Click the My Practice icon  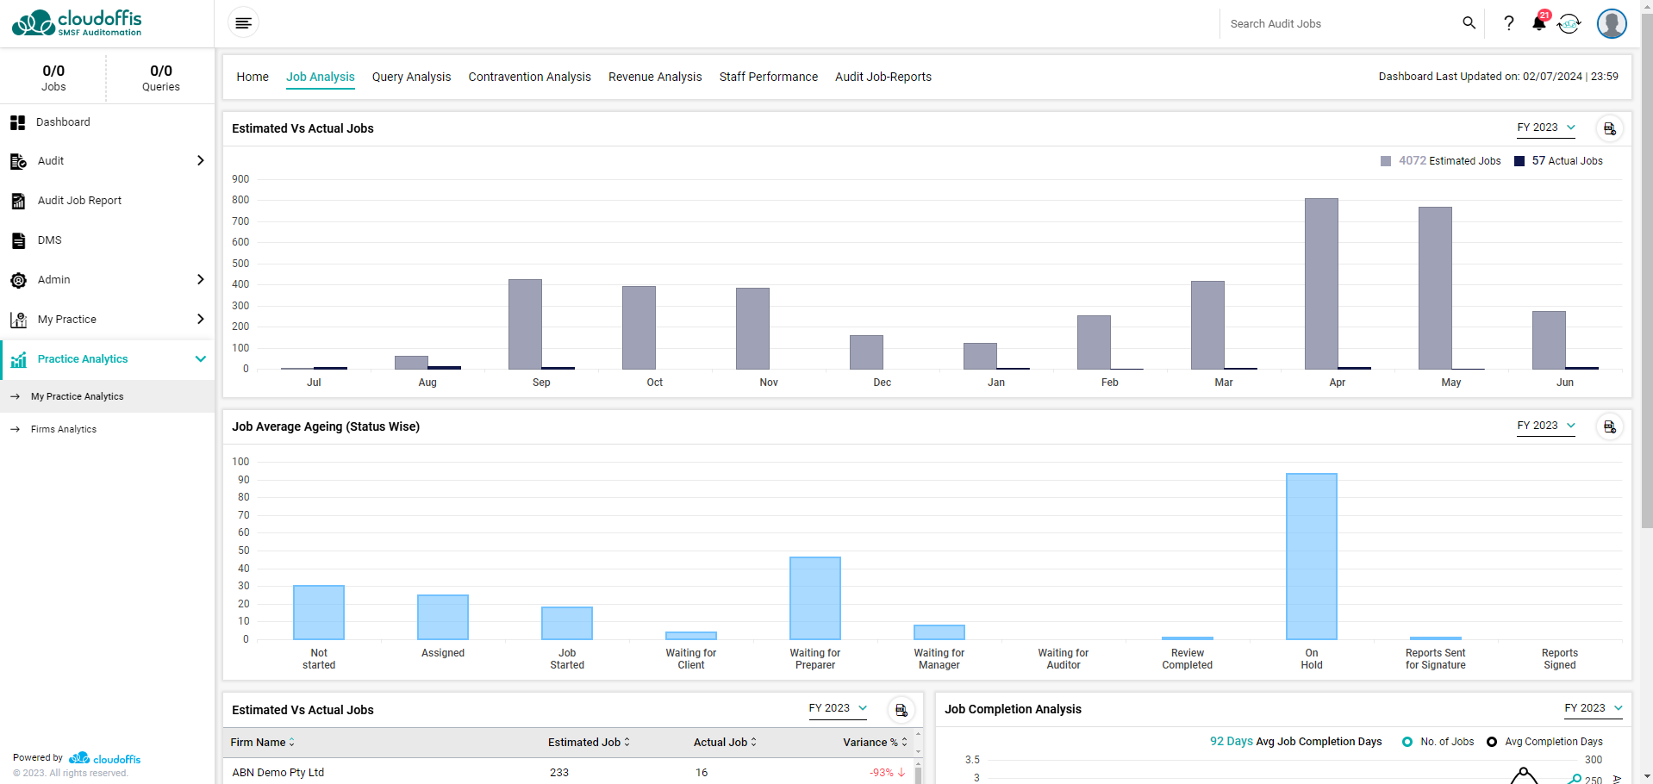coord(18,320)
